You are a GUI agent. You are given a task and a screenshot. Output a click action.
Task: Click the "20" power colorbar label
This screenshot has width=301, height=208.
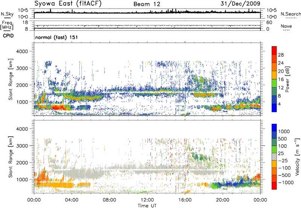281,71
